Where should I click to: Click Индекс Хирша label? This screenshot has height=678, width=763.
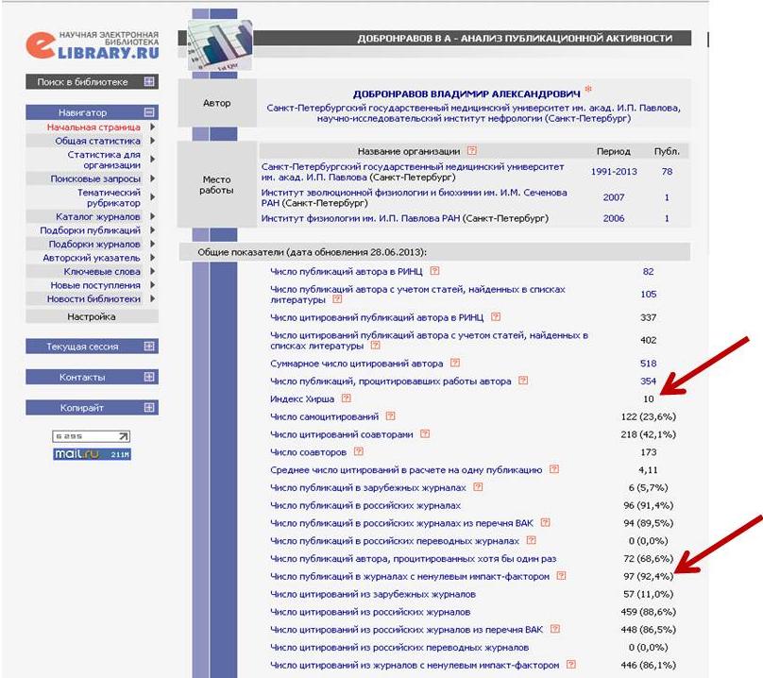pos(302,399)
